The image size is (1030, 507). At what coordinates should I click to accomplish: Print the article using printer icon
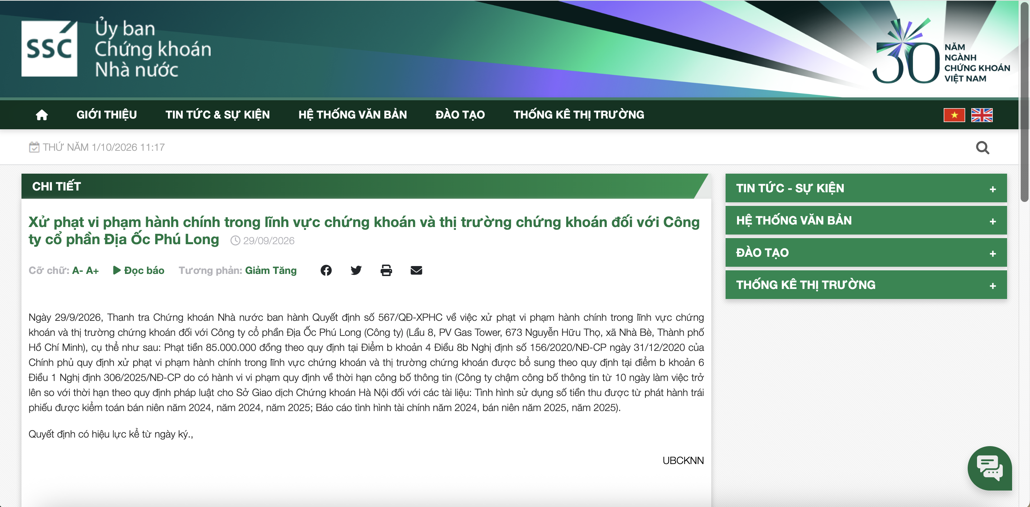point(386,270)
